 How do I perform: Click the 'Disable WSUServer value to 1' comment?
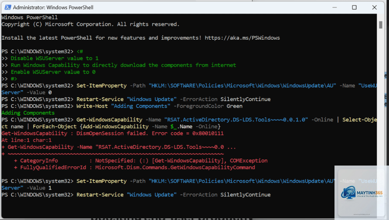tap(55, 58)
